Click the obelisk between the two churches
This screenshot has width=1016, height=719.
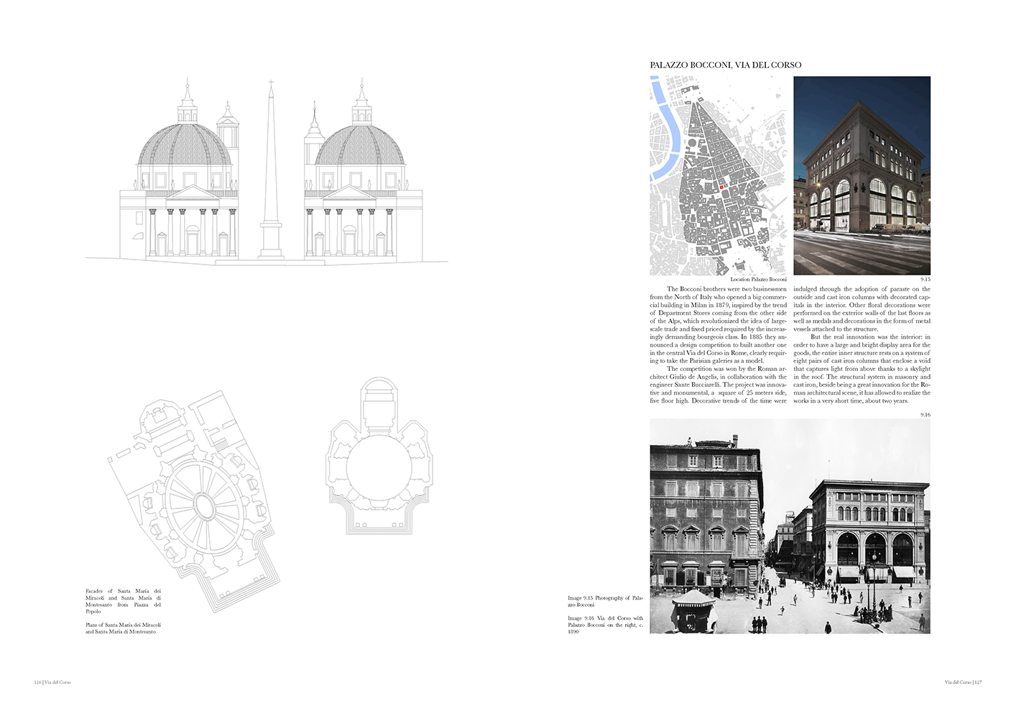(271, 169)
